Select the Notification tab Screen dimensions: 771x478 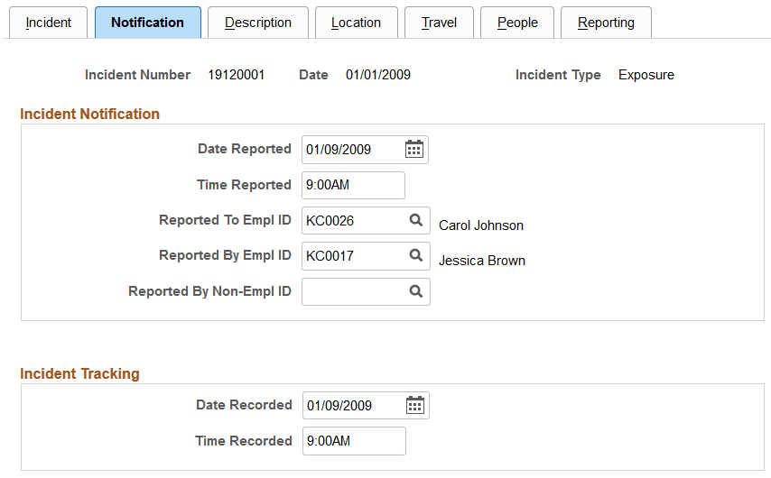click(x=147, y=23)
